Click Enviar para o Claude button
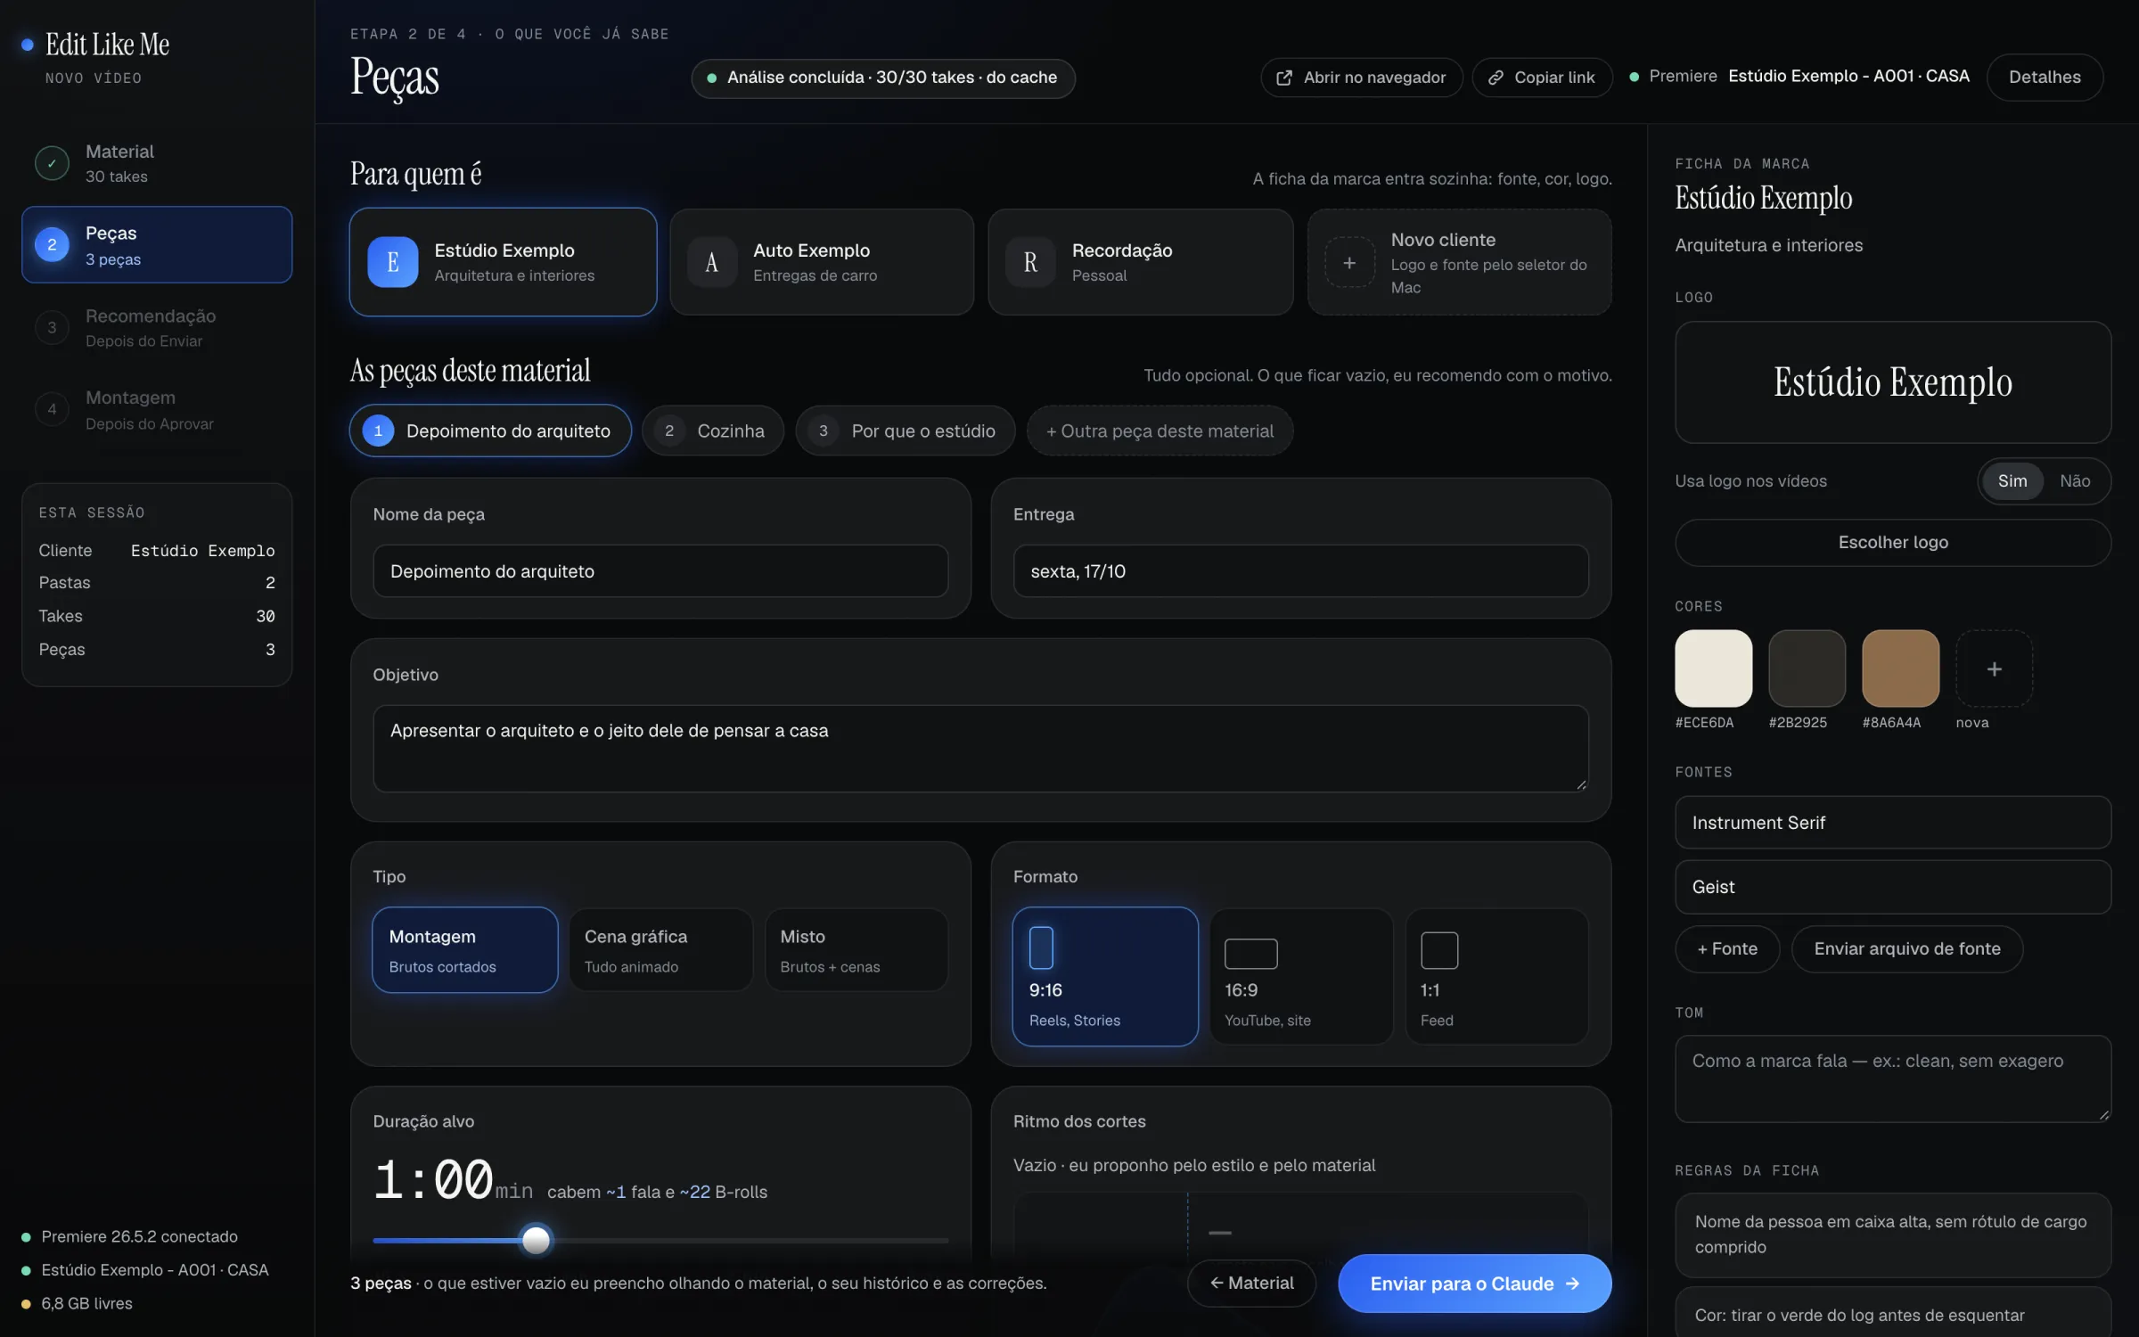2139x1337 pixels. pyautogui.click(x=1475, y=1284)
